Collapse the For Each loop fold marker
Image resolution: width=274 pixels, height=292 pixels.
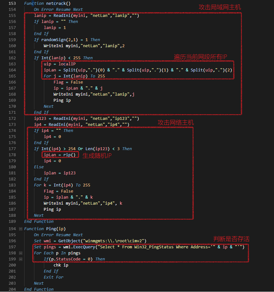coord(21,253)
